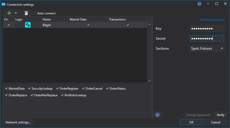Select the Bitget name cell
This screenshot has width=230, height=128.
coord(55,25)
